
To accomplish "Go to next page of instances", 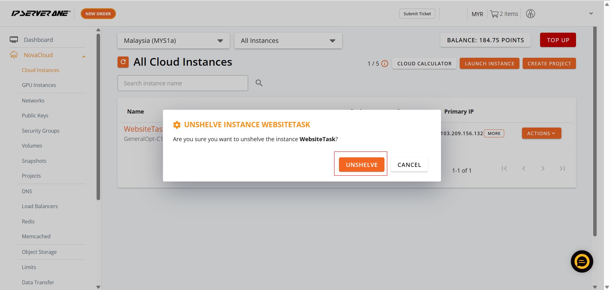I will point(543,168).
